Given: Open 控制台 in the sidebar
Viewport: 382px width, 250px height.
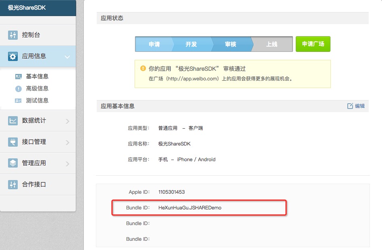Looking at the screenshot, I should pos(38,35).
